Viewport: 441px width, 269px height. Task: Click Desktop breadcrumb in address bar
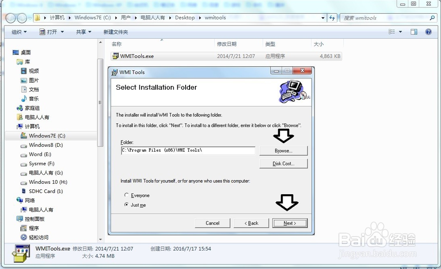tap(185, 18)
